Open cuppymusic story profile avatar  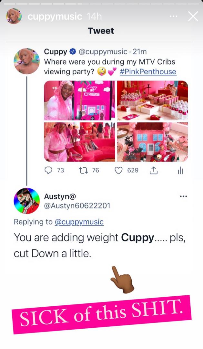click(x=14, y=16)
